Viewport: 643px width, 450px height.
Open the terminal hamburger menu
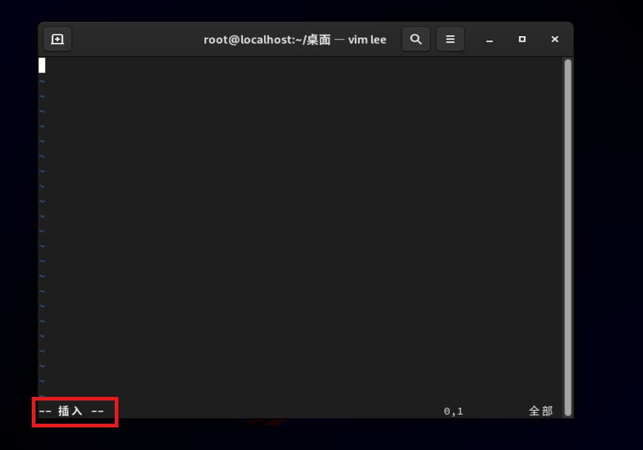pos(450,40)
